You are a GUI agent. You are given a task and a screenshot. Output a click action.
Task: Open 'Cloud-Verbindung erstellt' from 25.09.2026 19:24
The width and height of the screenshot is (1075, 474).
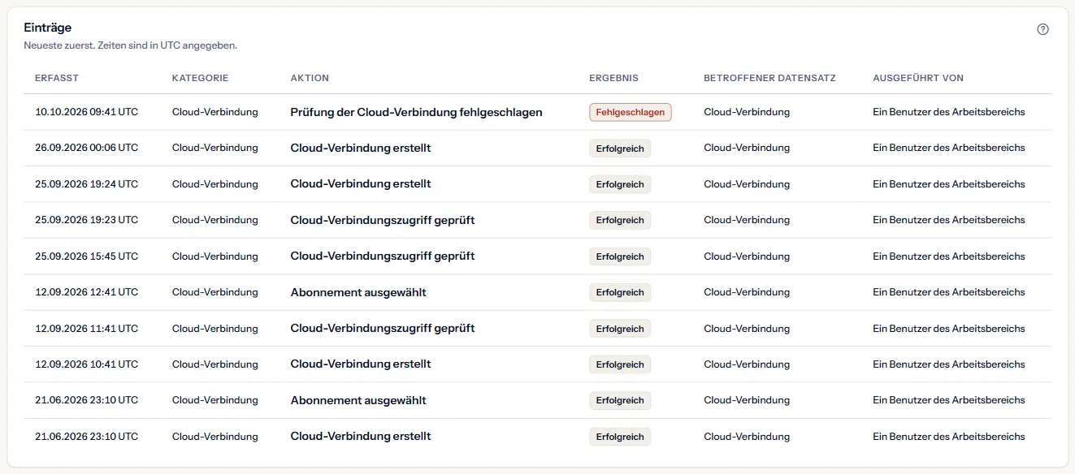click(x=361, y=184)
